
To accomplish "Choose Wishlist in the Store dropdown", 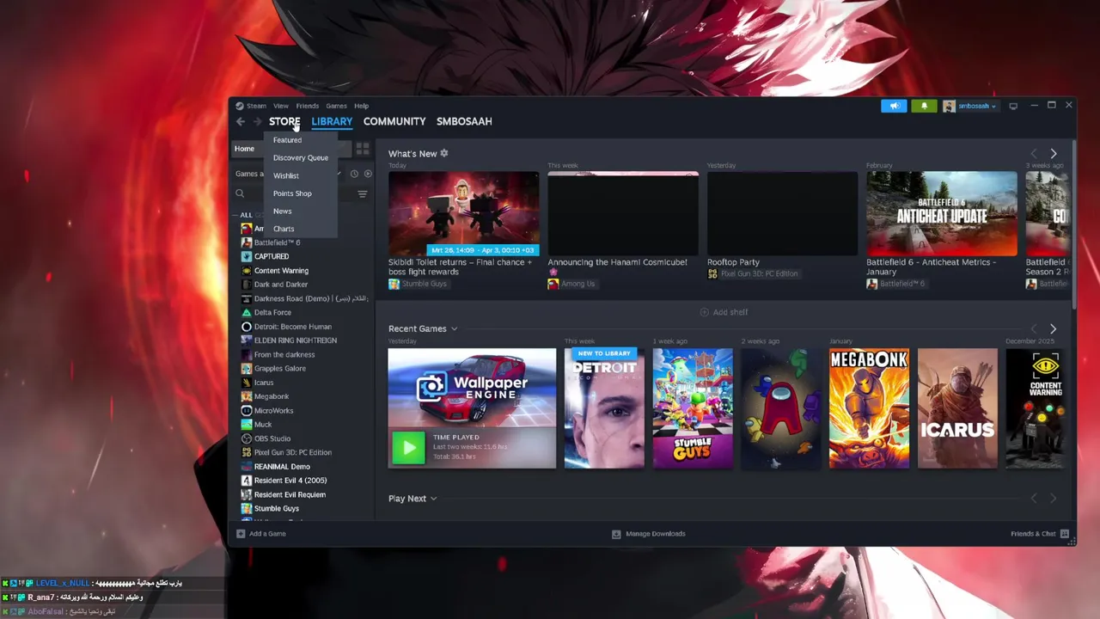I will tap(286, 175).
